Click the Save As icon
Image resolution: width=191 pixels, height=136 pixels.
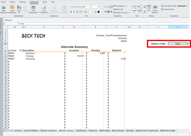tap(19, 7)
